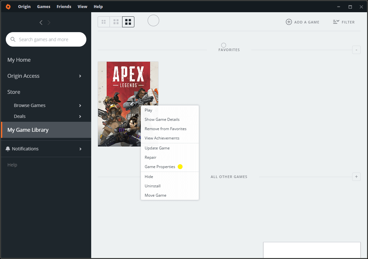Collapse the Favorites section

point(356,50)
